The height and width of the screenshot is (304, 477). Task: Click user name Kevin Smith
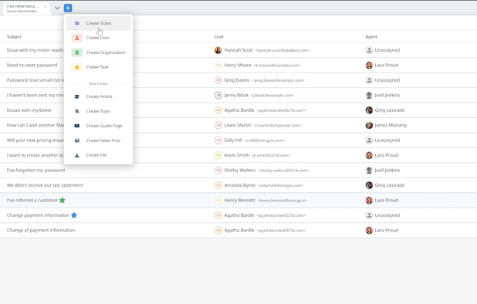(x=237, y=155)
